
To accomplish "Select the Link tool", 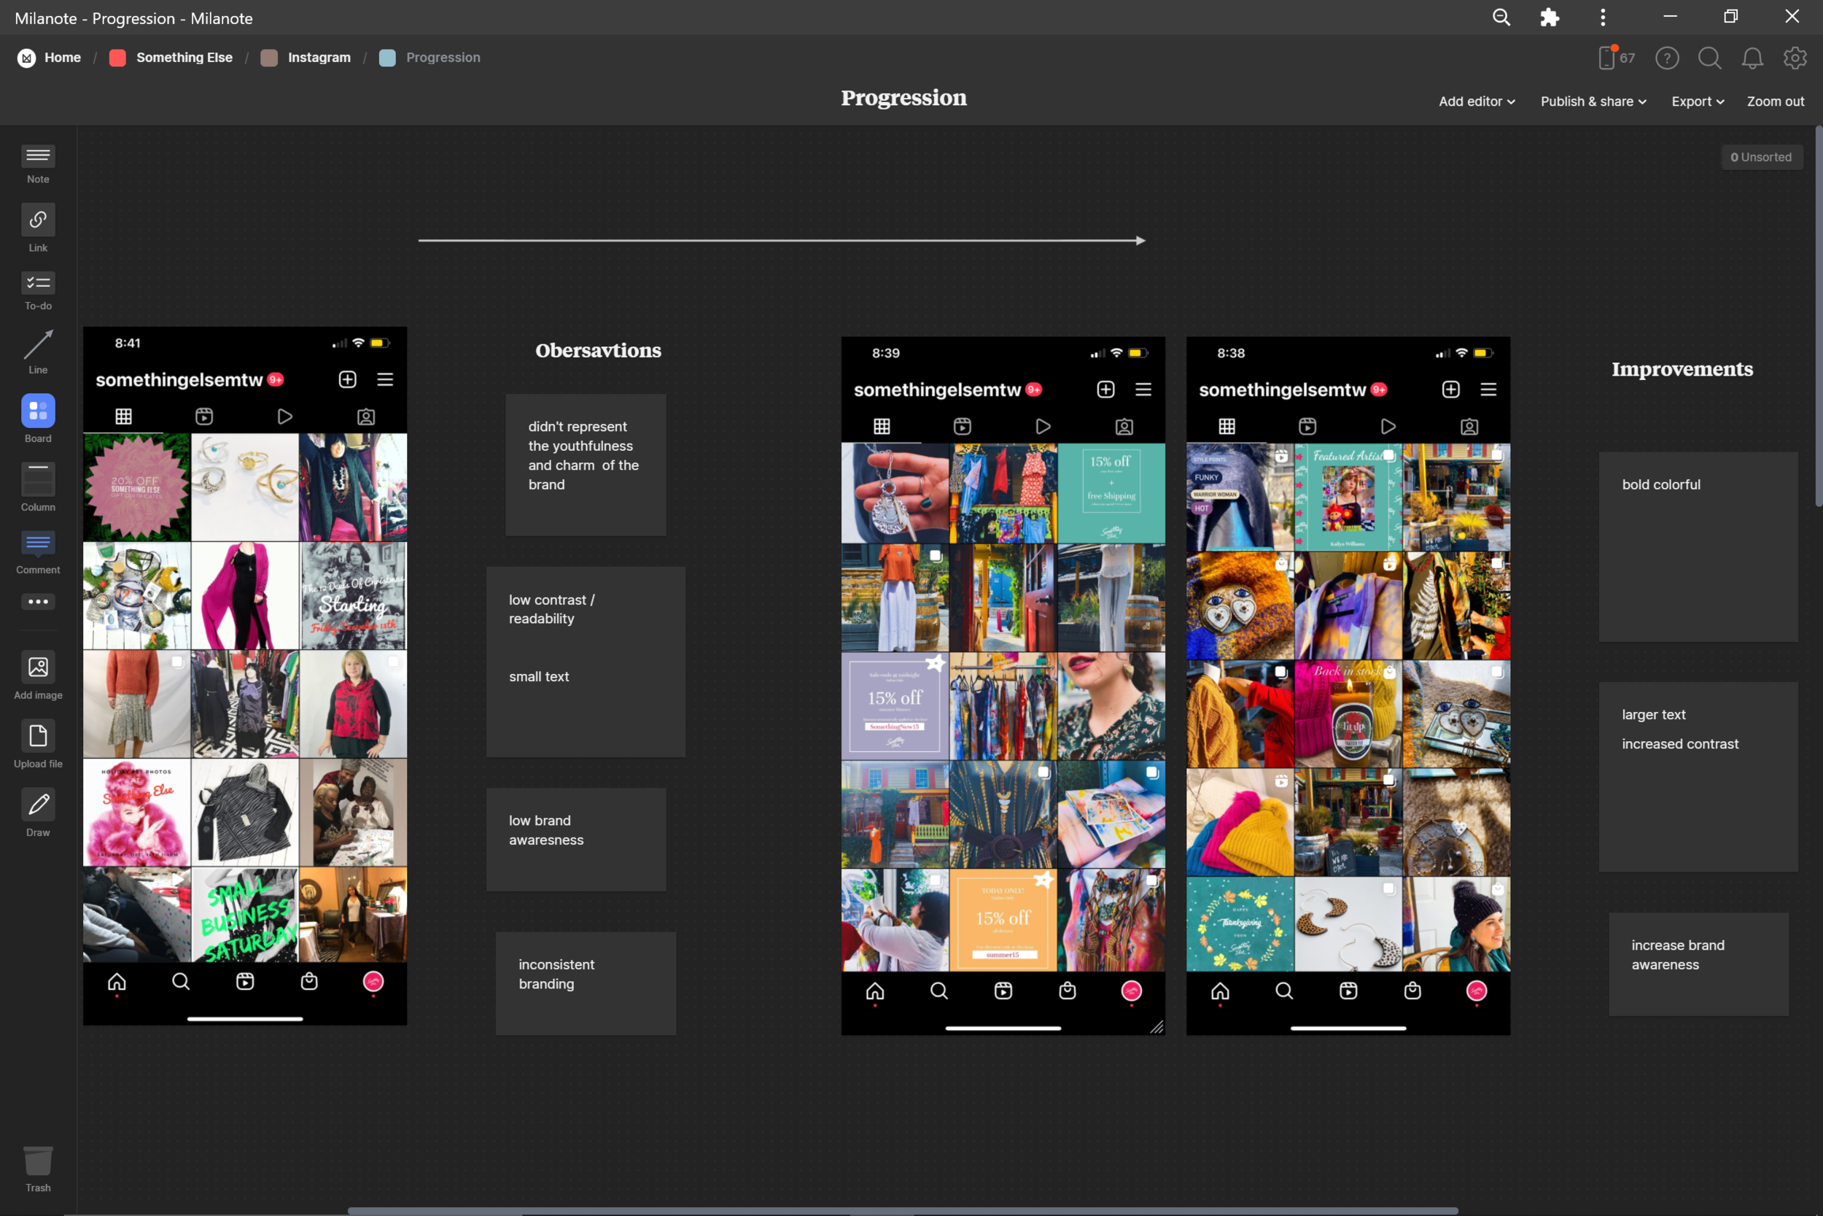I will [37, 221].
